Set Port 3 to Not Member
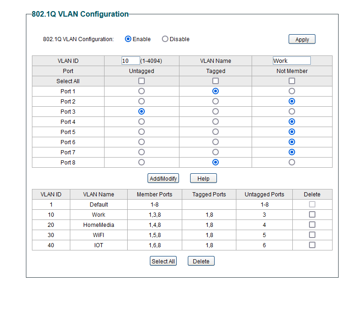 pyautogui.click(x=292, y=111)
